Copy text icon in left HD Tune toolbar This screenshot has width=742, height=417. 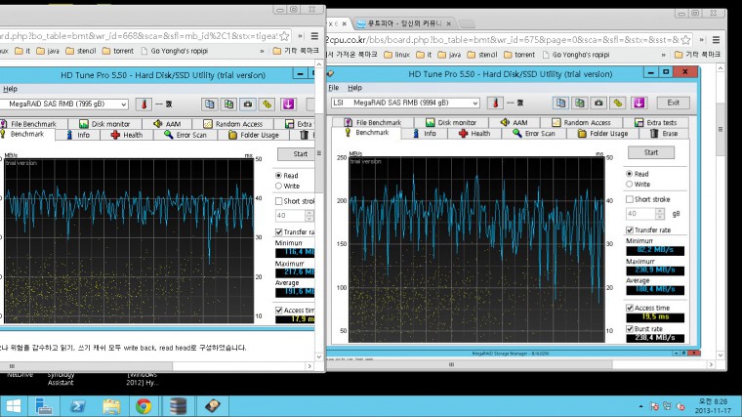(x=210, y=104)
